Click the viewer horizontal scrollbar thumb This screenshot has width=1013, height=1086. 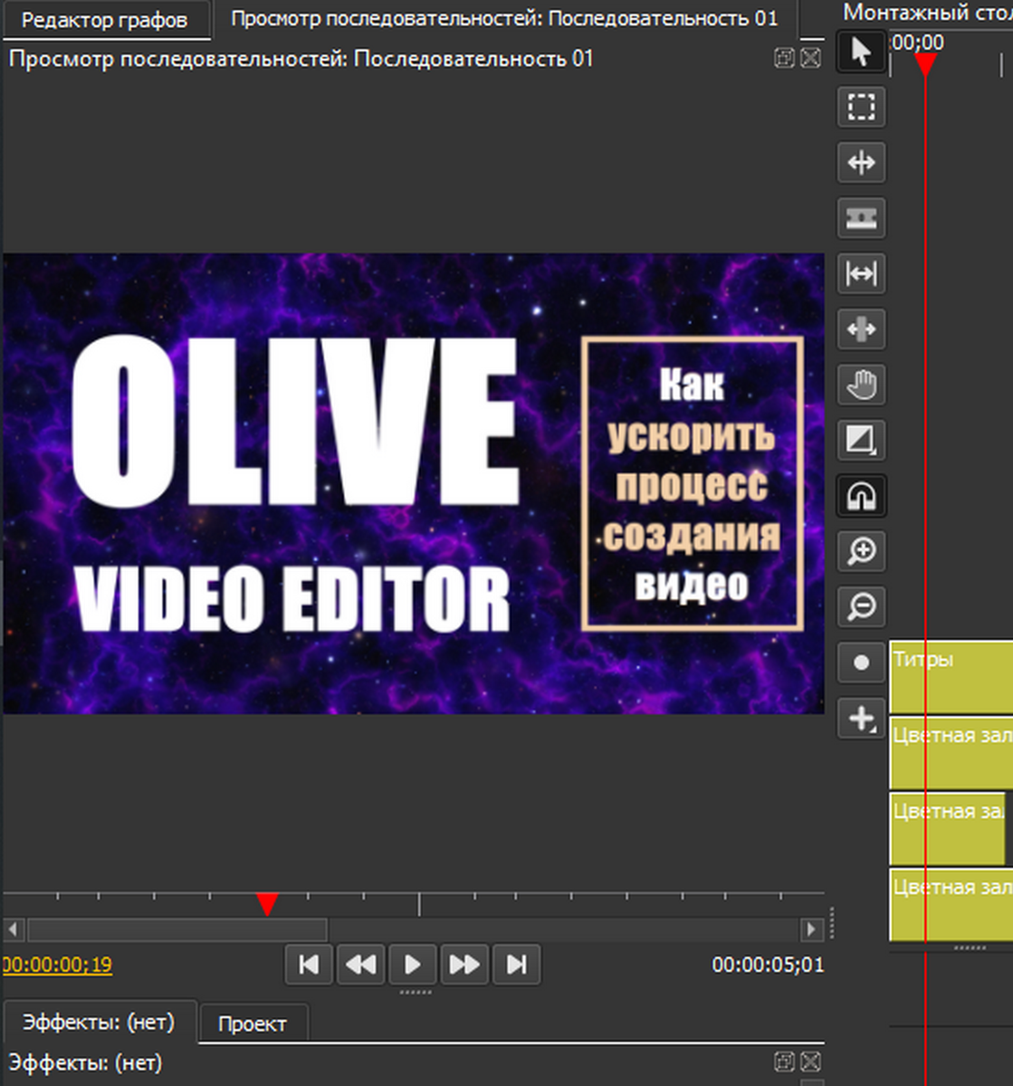177,929
